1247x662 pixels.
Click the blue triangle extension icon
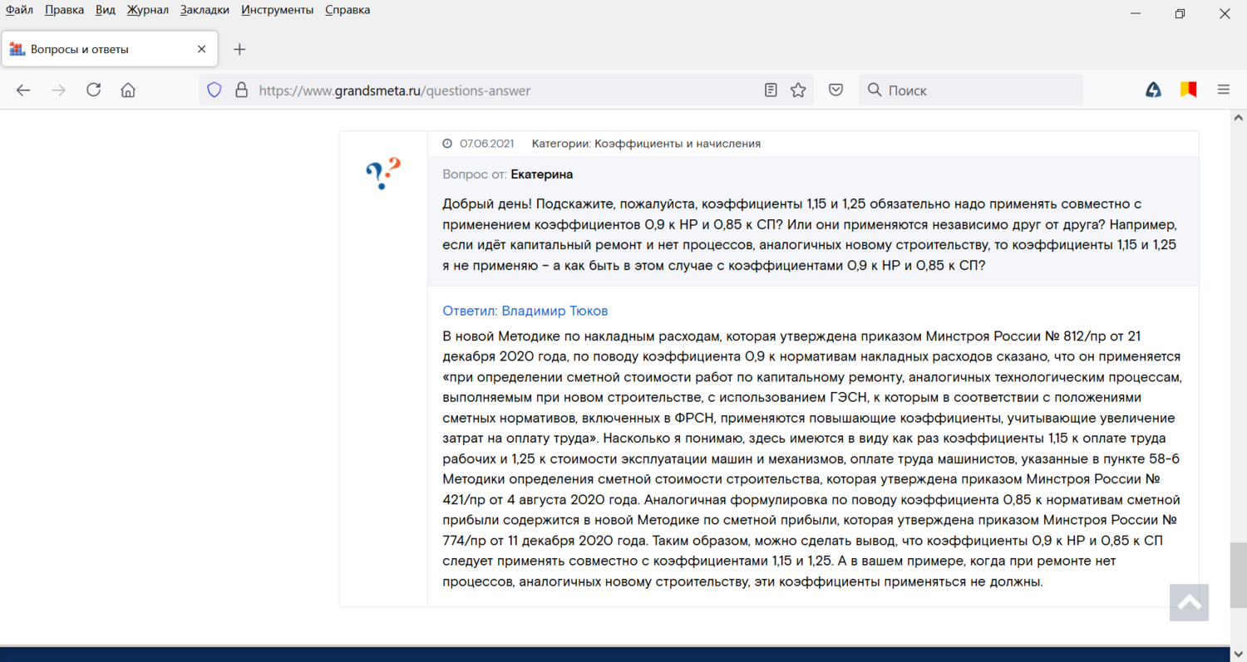pyautogui.click(x=1153, y=91)
